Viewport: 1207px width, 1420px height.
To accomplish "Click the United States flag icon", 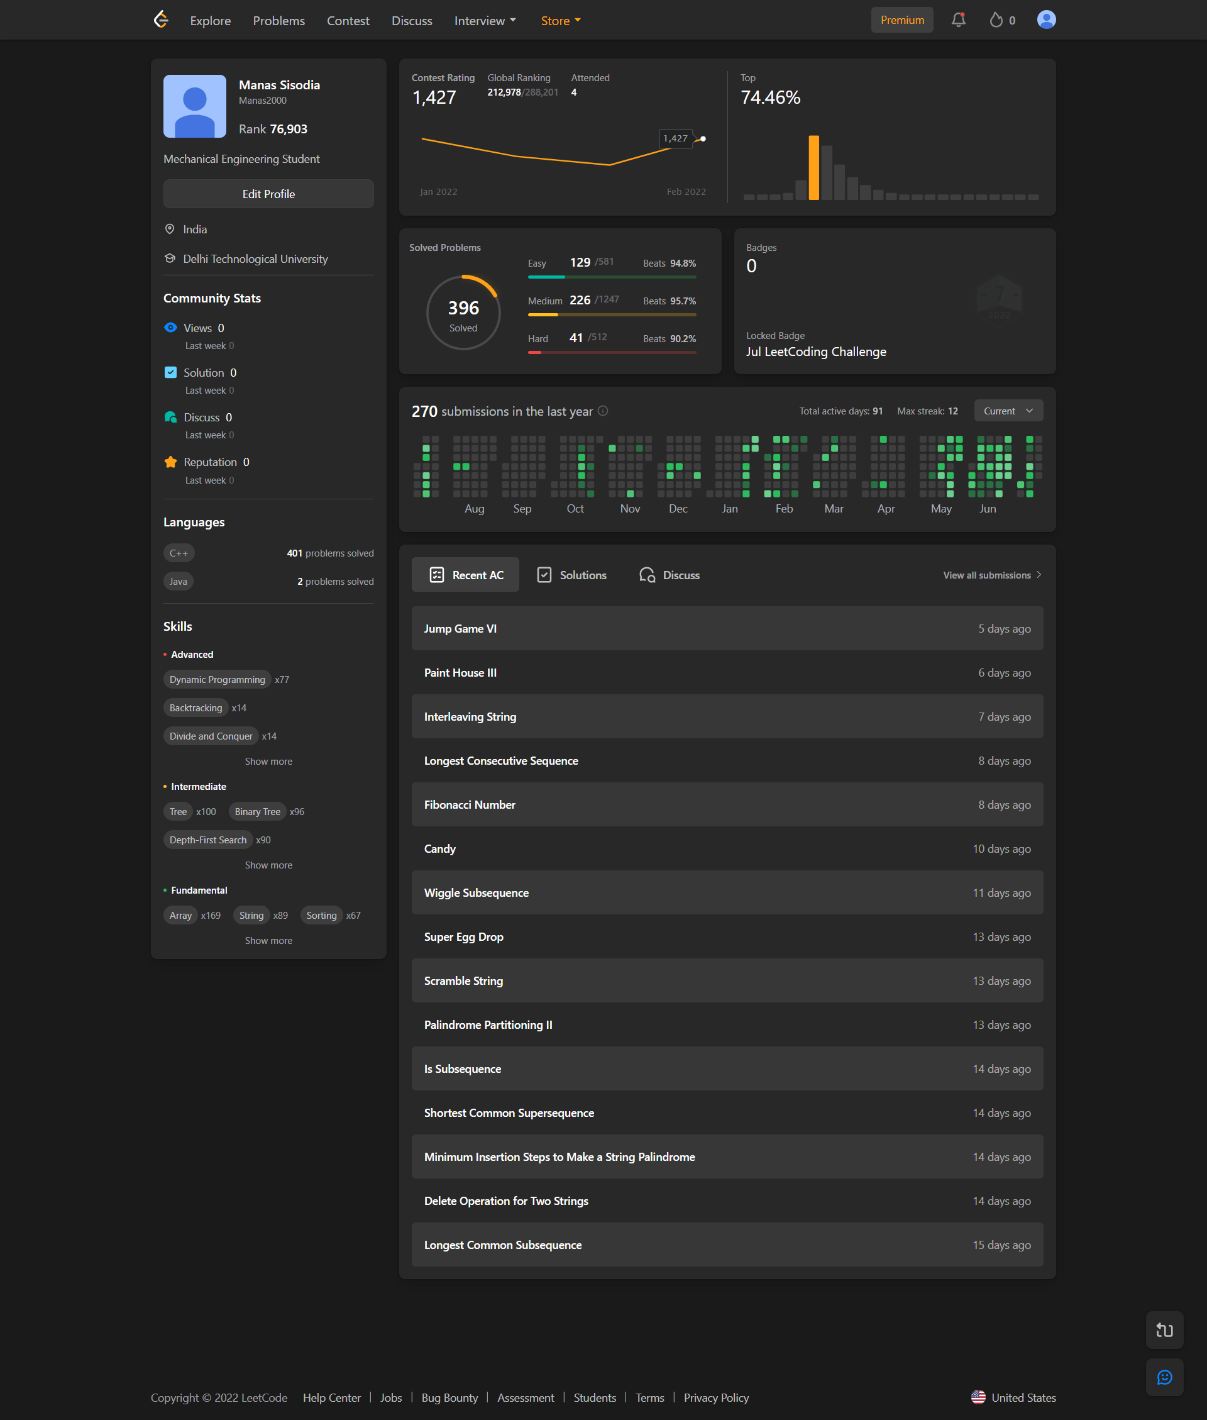I will (x=978, y=1397).
